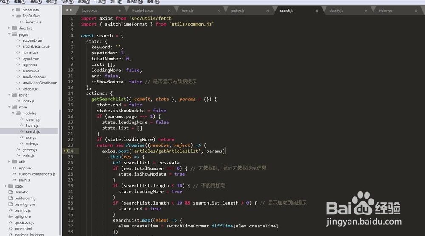Collapse the modules folder arrow
Viewport: 425px width, 236px height.
click(13, 113)
